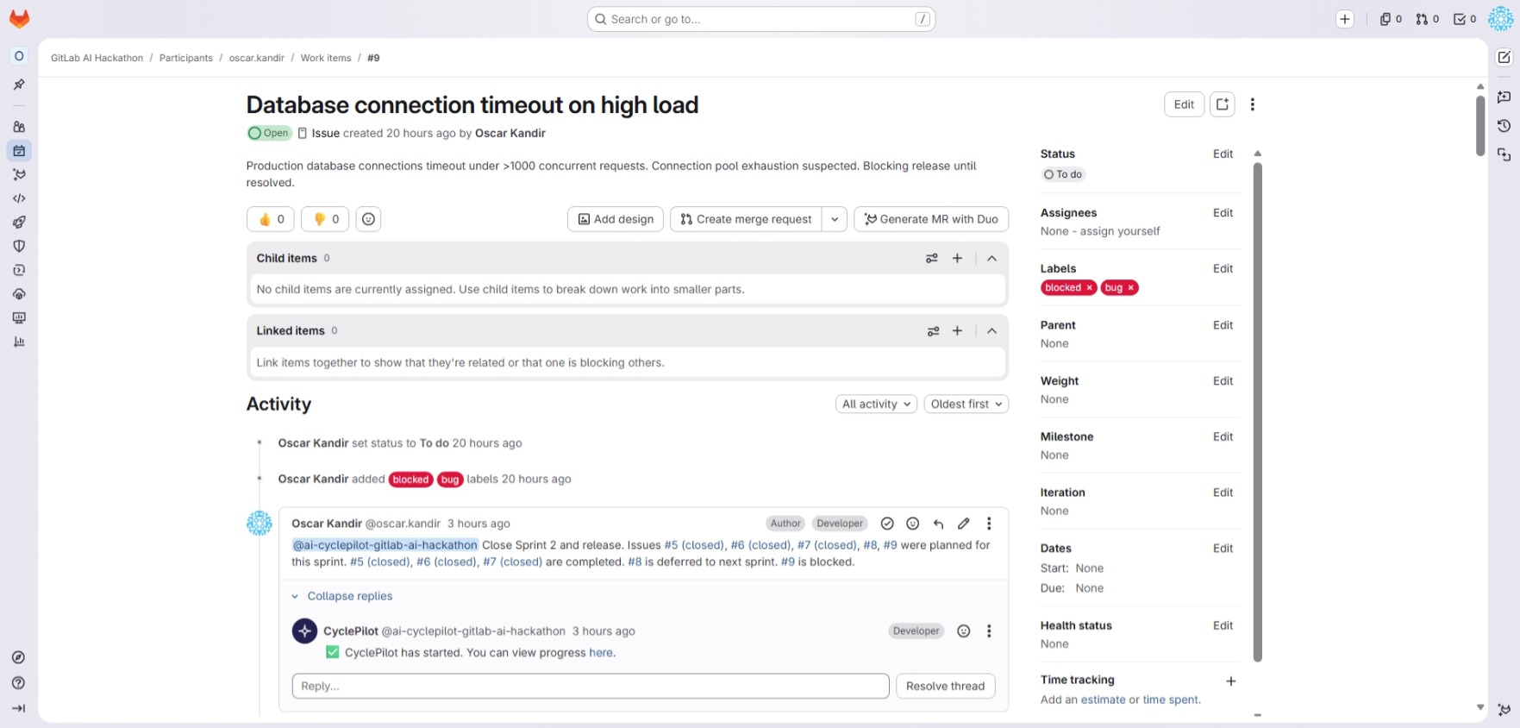
Task: Open the GitLab logo home
Action: click(19, 19)
